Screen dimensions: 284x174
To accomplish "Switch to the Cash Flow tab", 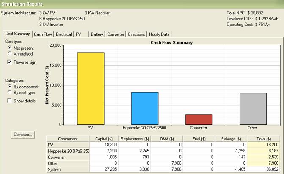I will click(43, 34).
